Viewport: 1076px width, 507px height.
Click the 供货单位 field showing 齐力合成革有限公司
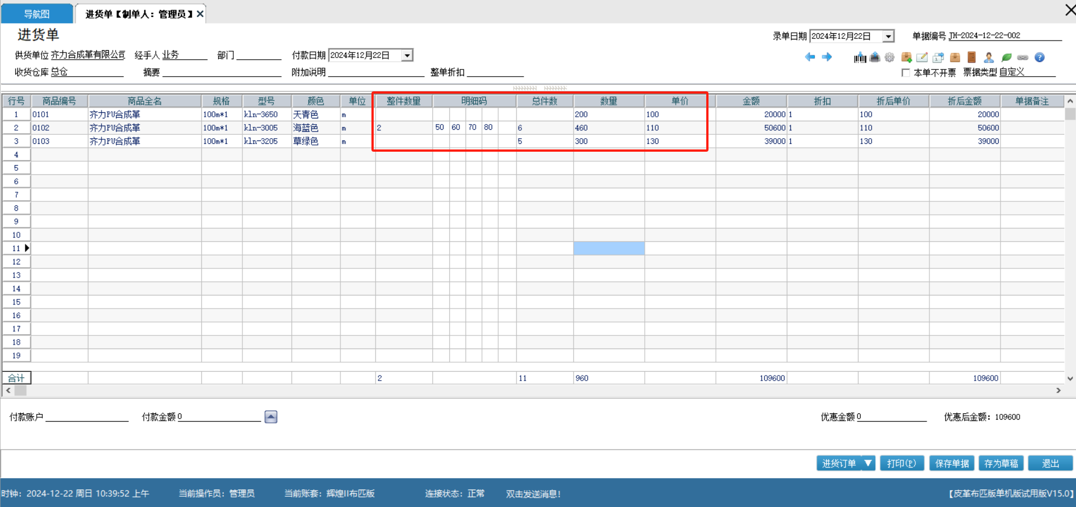(88, 55)
